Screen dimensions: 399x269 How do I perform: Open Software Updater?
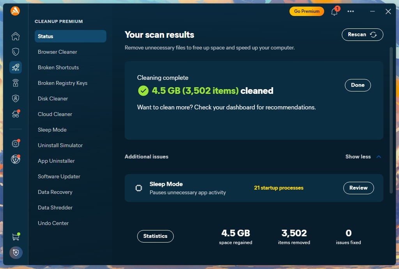pos(59,176)
